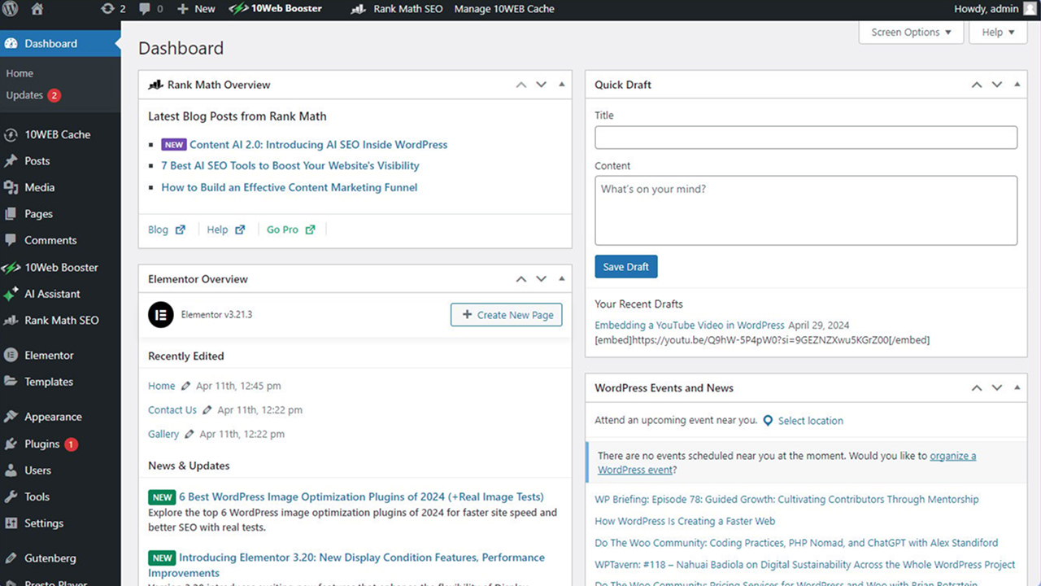This screenshot has width=1041, height=586.
Task: Open Gutenberg from its sidebar icon
Action: (13, 558)
